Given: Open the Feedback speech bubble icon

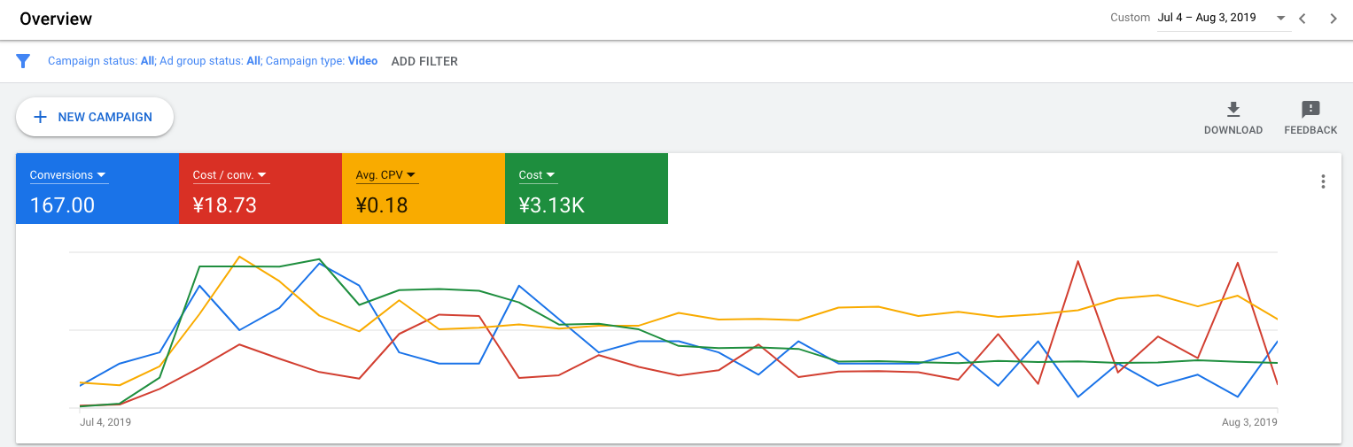Looking at the screenshot, I should [1310, 110].
